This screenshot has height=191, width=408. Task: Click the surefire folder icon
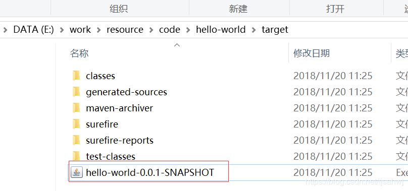(76, 124)
